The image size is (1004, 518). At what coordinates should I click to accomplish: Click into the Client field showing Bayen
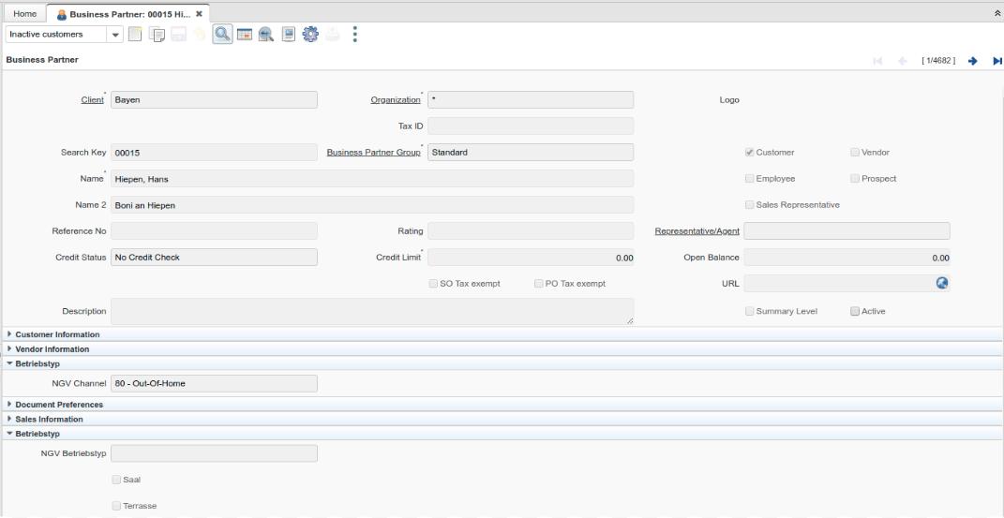click(214, 100)
